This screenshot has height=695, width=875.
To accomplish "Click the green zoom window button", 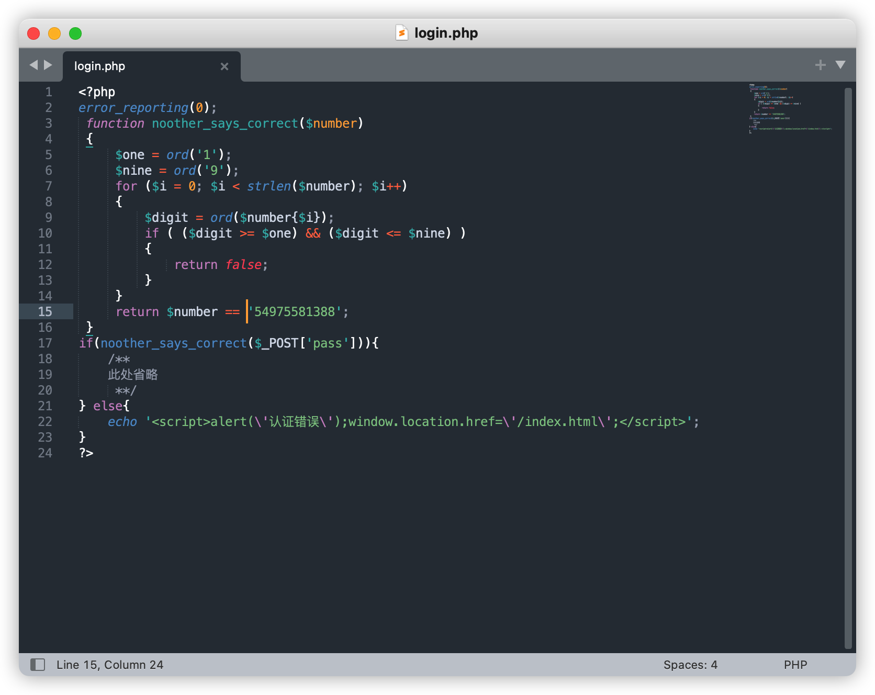I will pyautogui.click(x=75, y=33).
